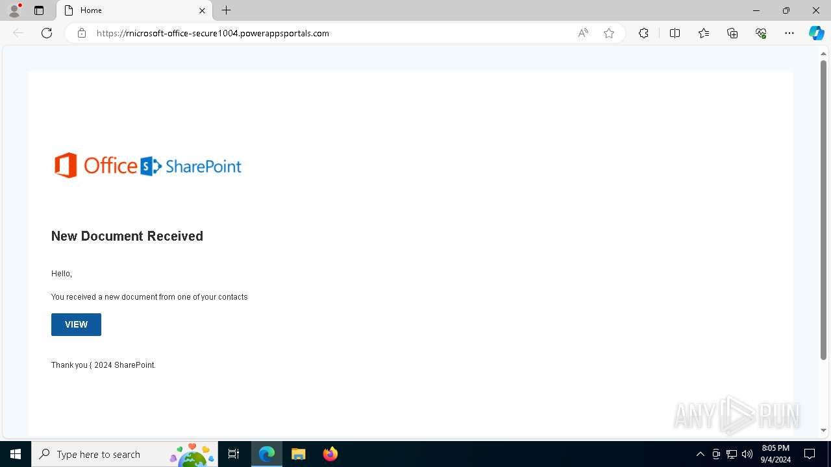Open the browser profile icon
Viewport: 831px width, 467px height.
coord(14,10)
